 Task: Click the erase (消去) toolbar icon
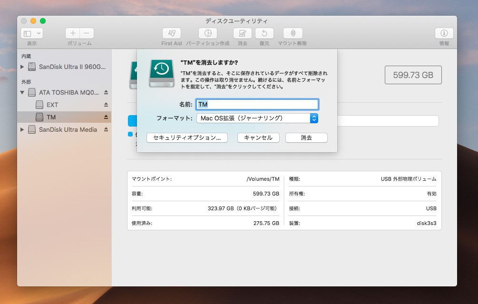pyautogui.click(x=242, y=33)
